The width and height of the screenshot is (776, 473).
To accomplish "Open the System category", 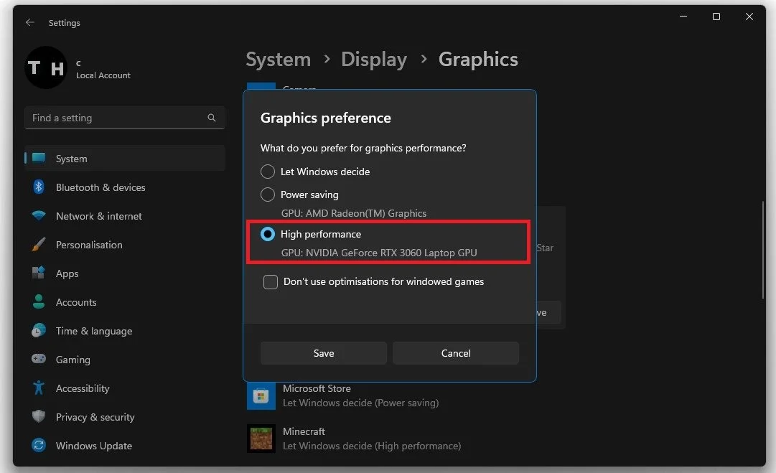I will 125,159.
